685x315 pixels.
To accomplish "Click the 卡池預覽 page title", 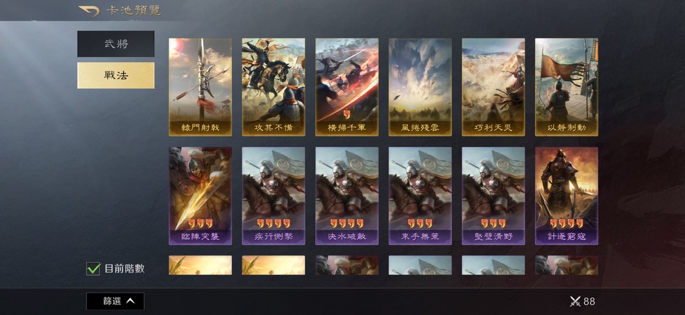I will (133, 11).
